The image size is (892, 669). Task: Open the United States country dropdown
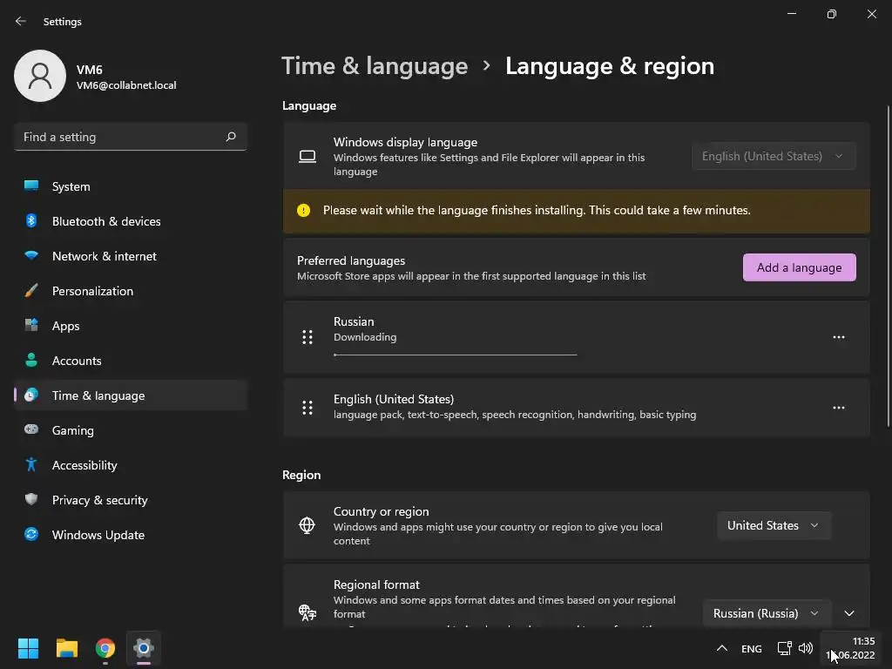pyautogui.click(x=774, y=525)
